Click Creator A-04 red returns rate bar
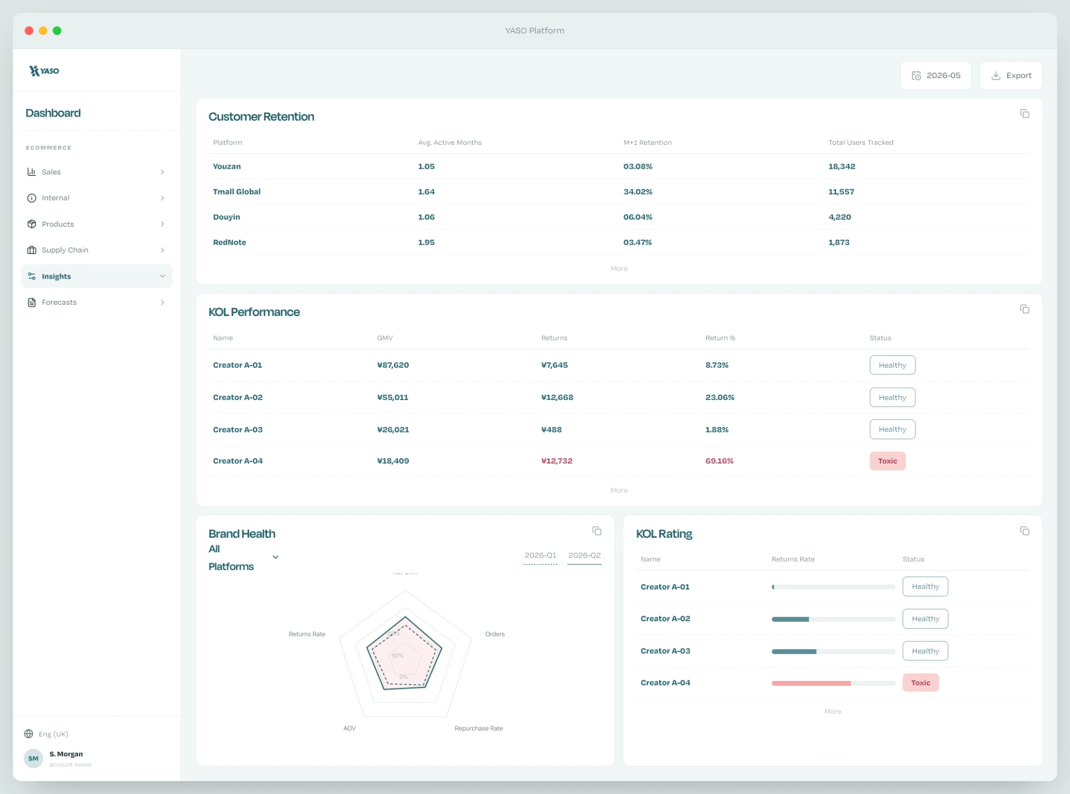The image size is (1070, 794). [811, 683]
